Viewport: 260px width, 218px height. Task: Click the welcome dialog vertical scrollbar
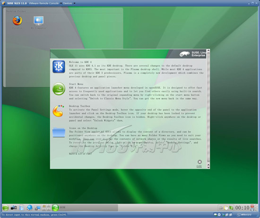point(208,106)
